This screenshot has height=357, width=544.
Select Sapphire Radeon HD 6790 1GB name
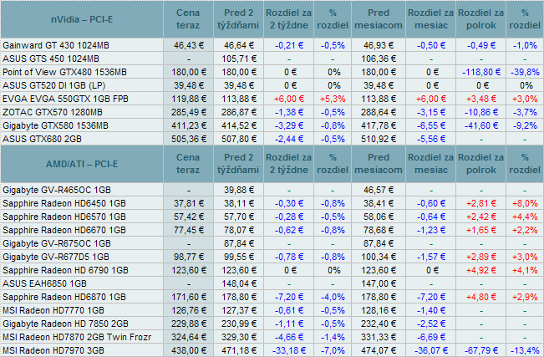coord(65,270)
